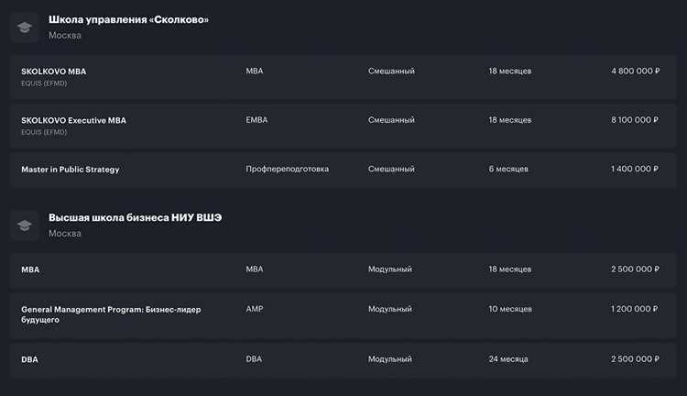Click the 8 100 000 ₽ price

(635, 120)
